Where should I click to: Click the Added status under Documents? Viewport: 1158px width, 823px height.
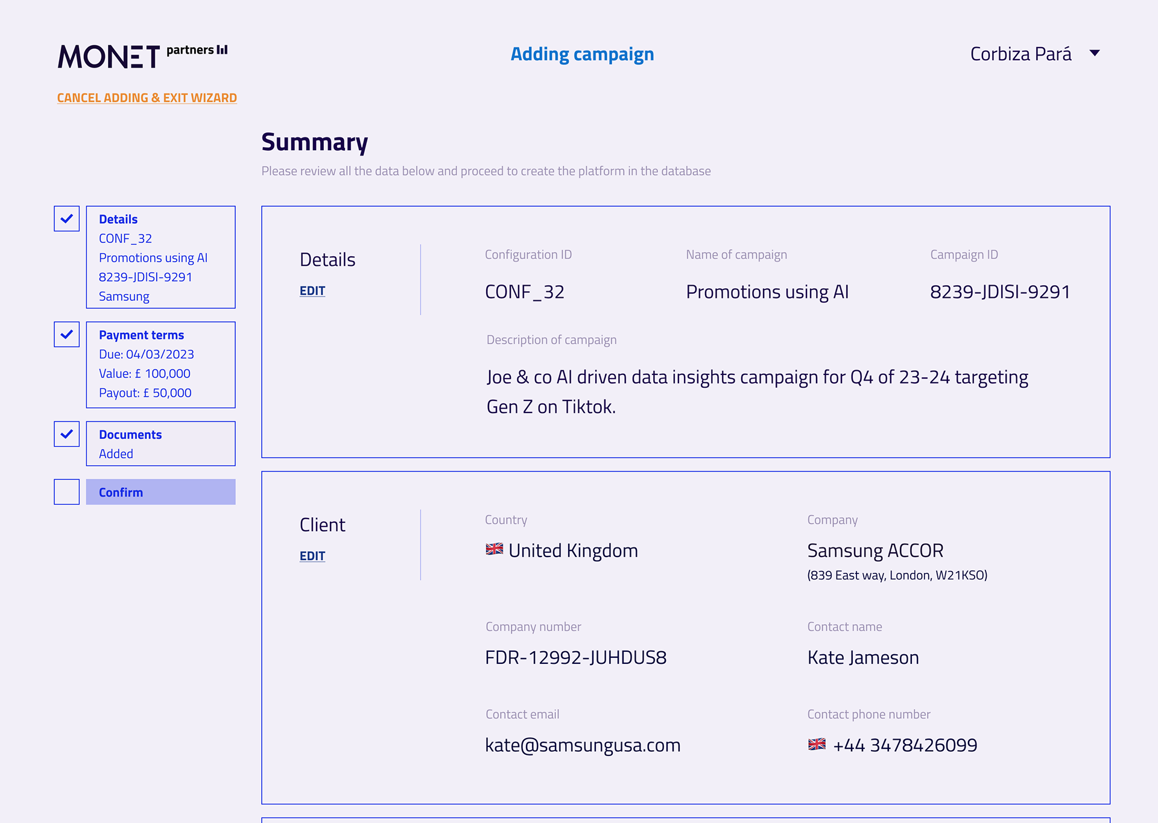click(116, 454)
